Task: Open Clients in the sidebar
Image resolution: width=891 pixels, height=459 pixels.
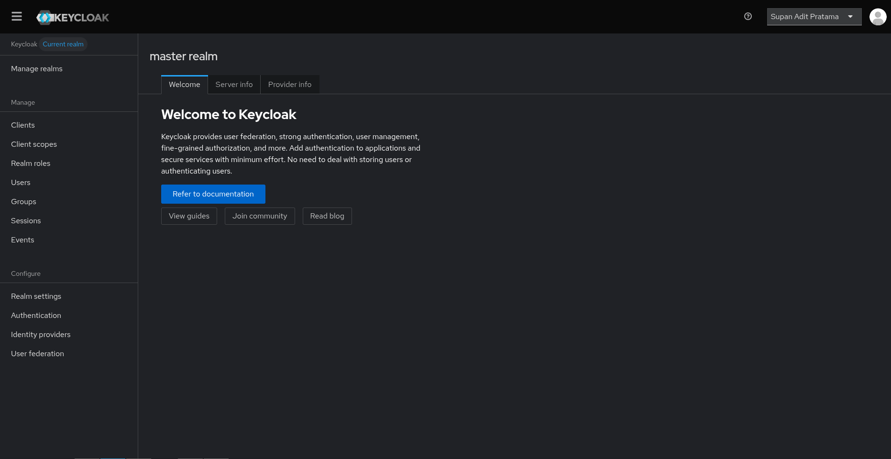Action: [x=69, y=125]
